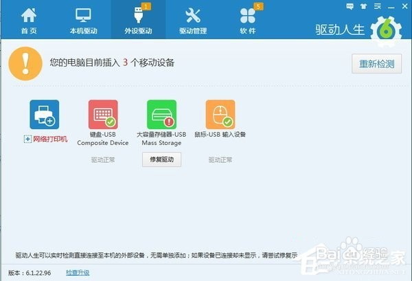Screen dimensions: 412x281
Task: Click the version 6.1.22.96 text
Action: [30, 273]
